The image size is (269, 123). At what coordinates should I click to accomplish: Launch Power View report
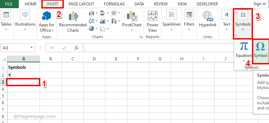[x=152, y=21]
